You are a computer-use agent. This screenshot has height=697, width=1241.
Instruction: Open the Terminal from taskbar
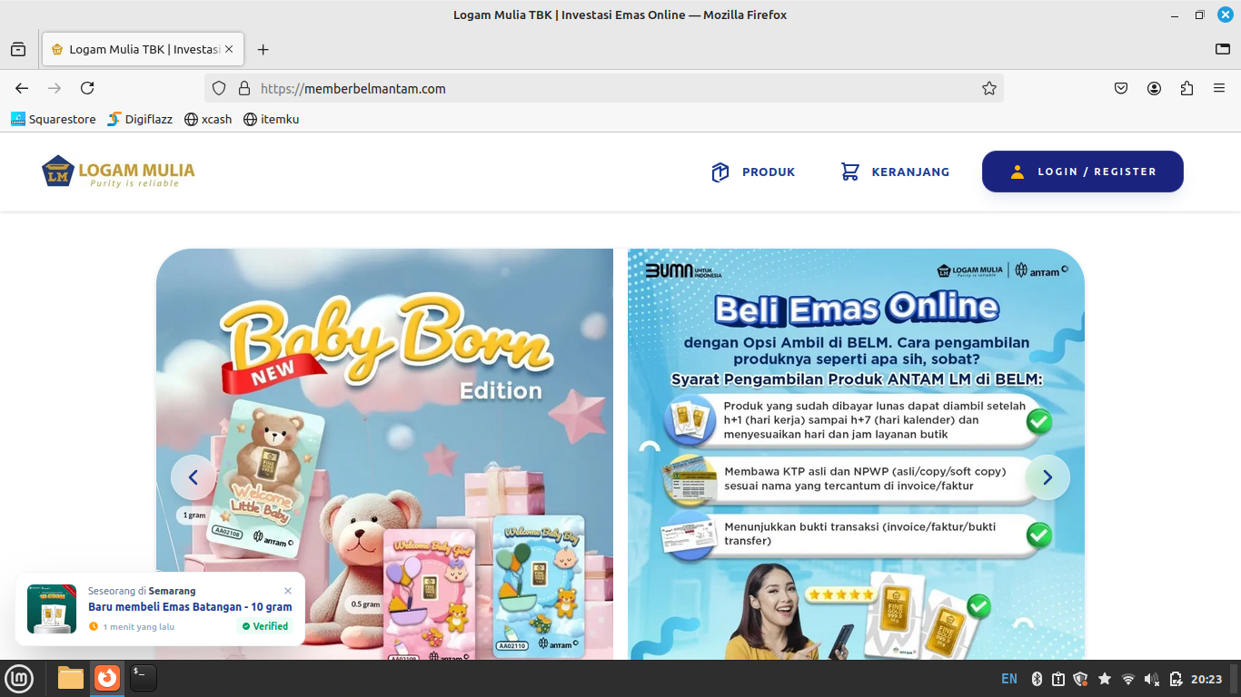(144, 678)
